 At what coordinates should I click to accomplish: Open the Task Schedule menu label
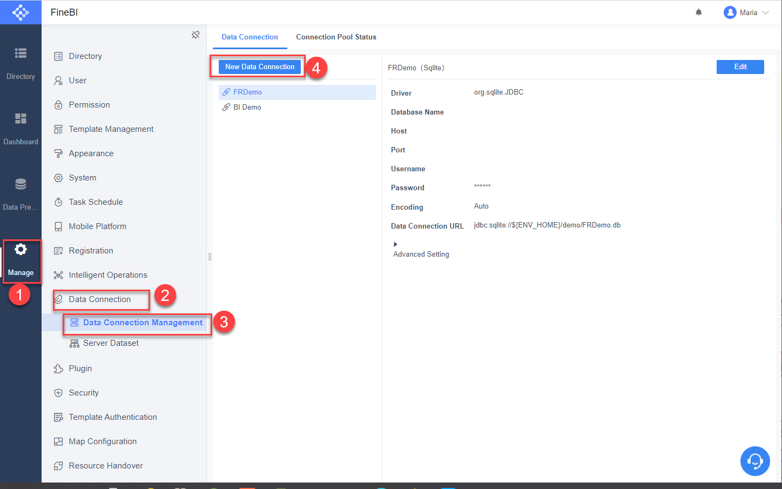pyautogui.click(x=96, y=202)
